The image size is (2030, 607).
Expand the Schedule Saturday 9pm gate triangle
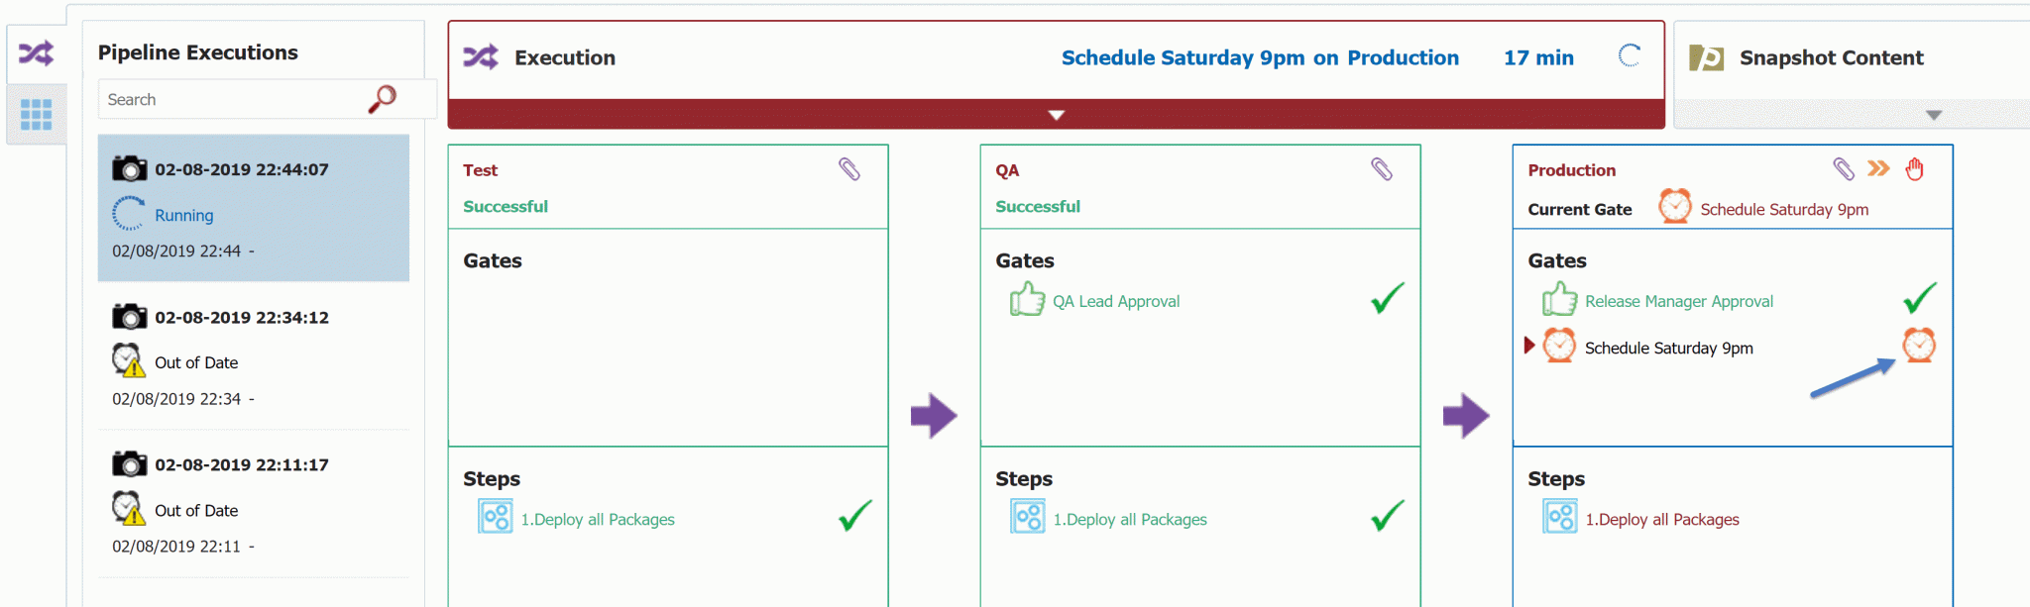1529,345
